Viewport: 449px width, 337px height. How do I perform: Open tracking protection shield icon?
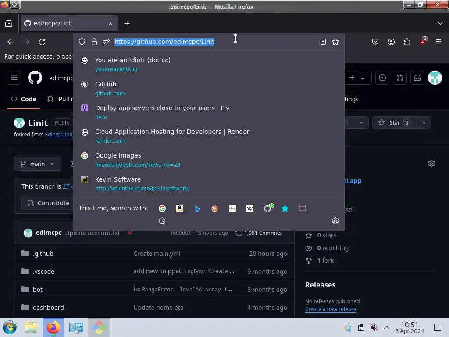[x=82, y=42]
